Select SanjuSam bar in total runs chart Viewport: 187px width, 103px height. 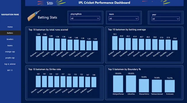coord(83,45)
